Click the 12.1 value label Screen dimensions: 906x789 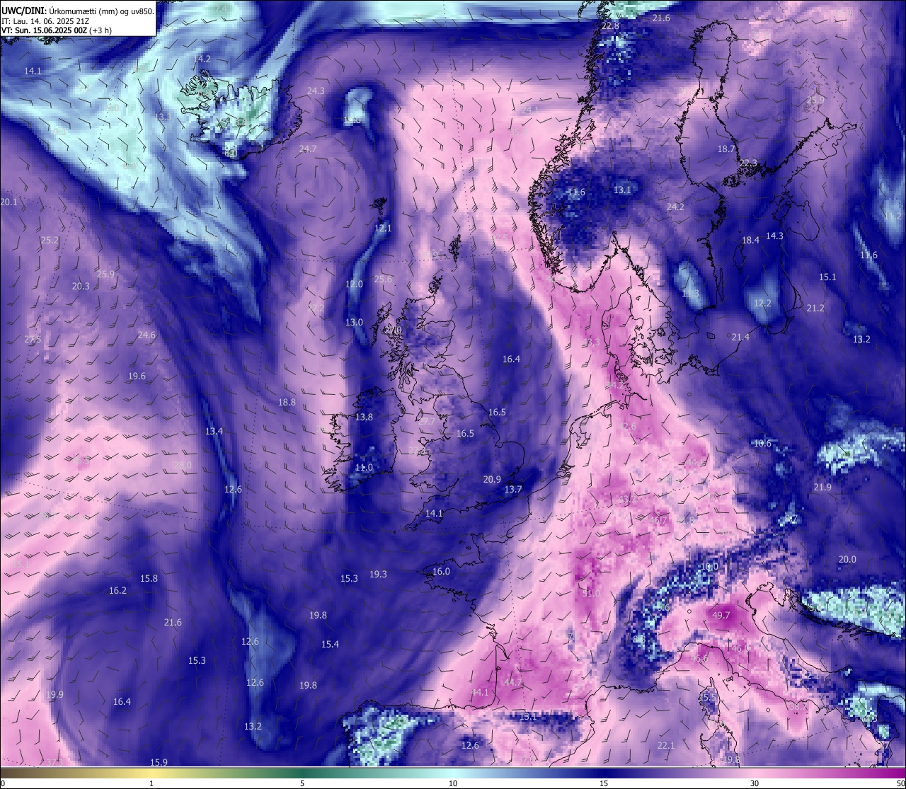pos(383,229)
